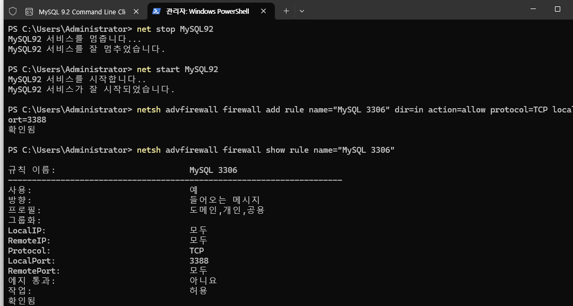Switch to MySQL 9.2 Command Line Client tab
The height and width of the screenshot is (306, 573).
click(x=82, y=11)
